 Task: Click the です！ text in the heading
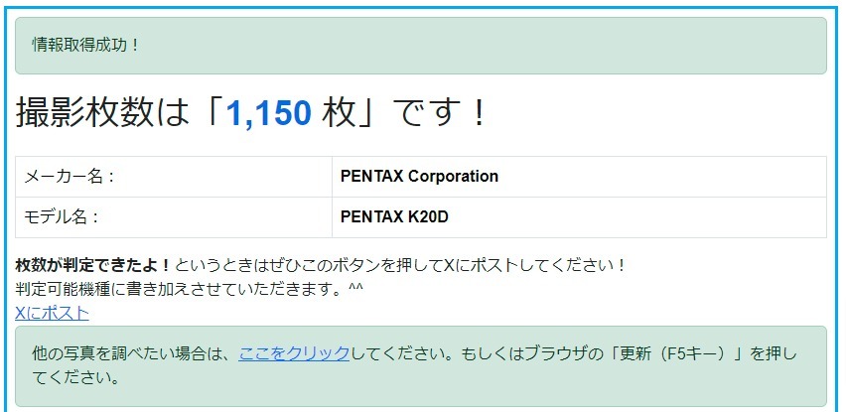point(440,113)
